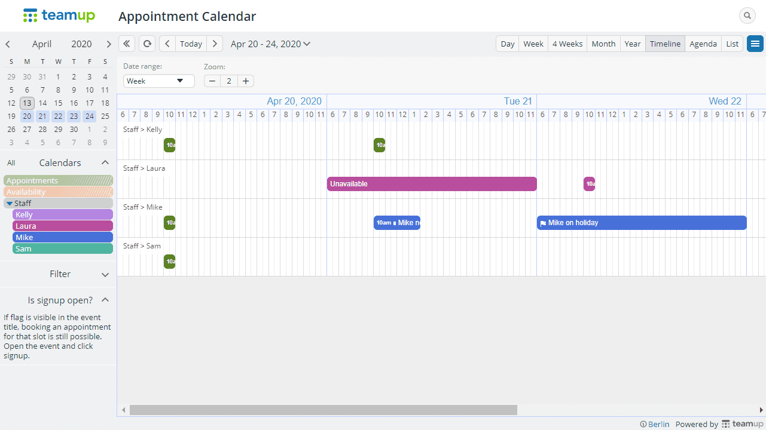
Task: Go to next date range arrow
Action: click(215, 44)
